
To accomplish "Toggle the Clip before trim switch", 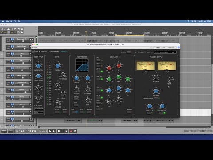I will tap(156, 98).
